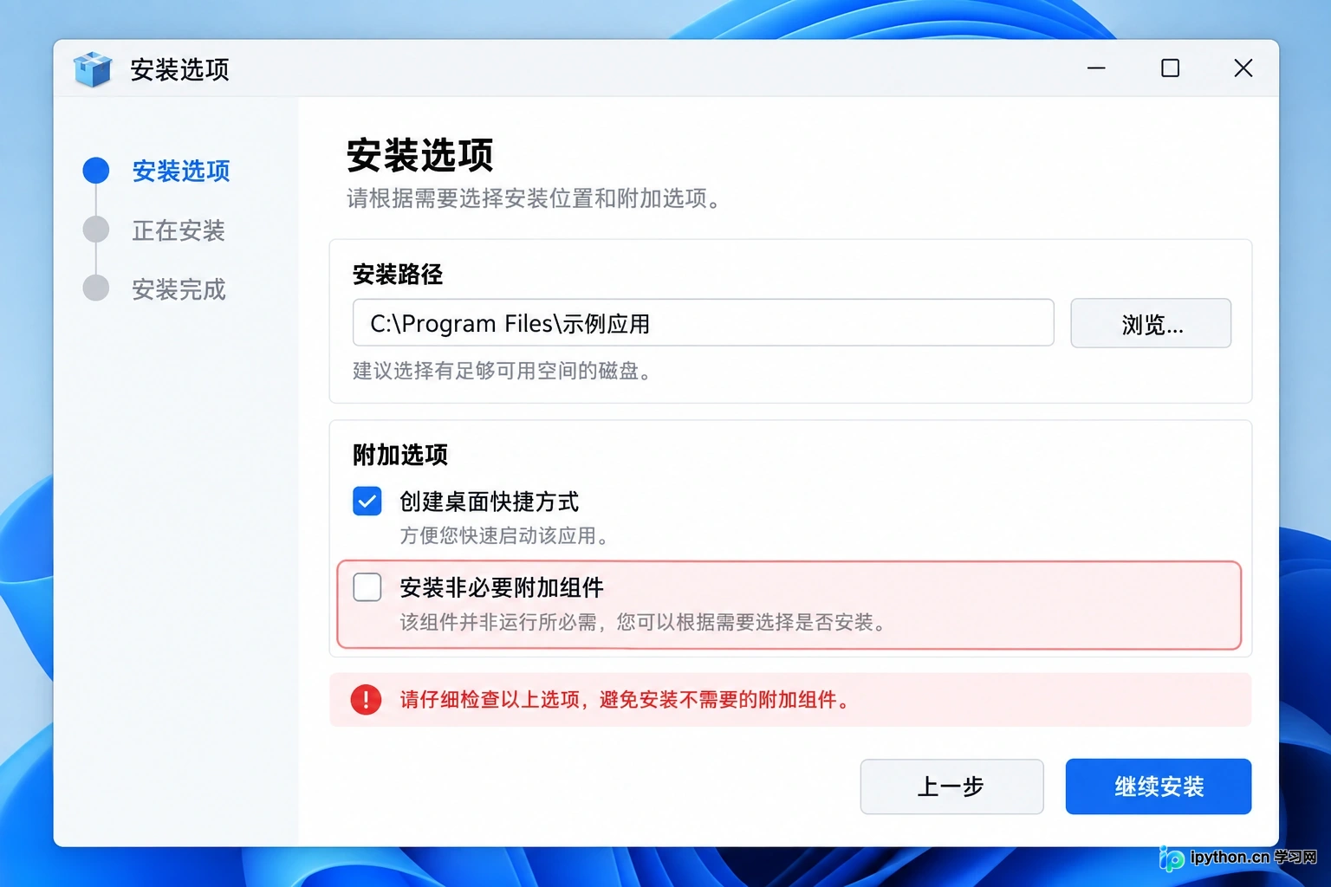Uncheck 创建桌面快捷方式 checkbox

point(367,501)
